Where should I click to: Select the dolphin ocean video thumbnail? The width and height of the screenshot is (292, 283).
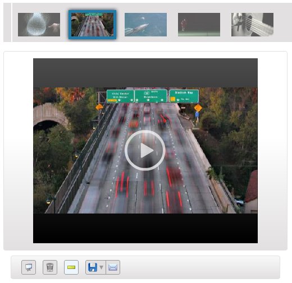145,25
